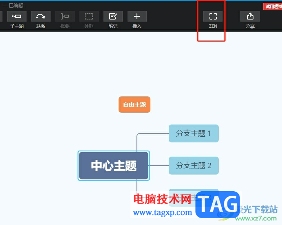Click the ZEN label under the icon

pyautogui.click(x=213, y=26)
